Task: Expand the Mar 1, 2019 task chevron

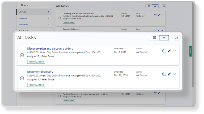Action: pyautogui.click(x=162, y=93)
